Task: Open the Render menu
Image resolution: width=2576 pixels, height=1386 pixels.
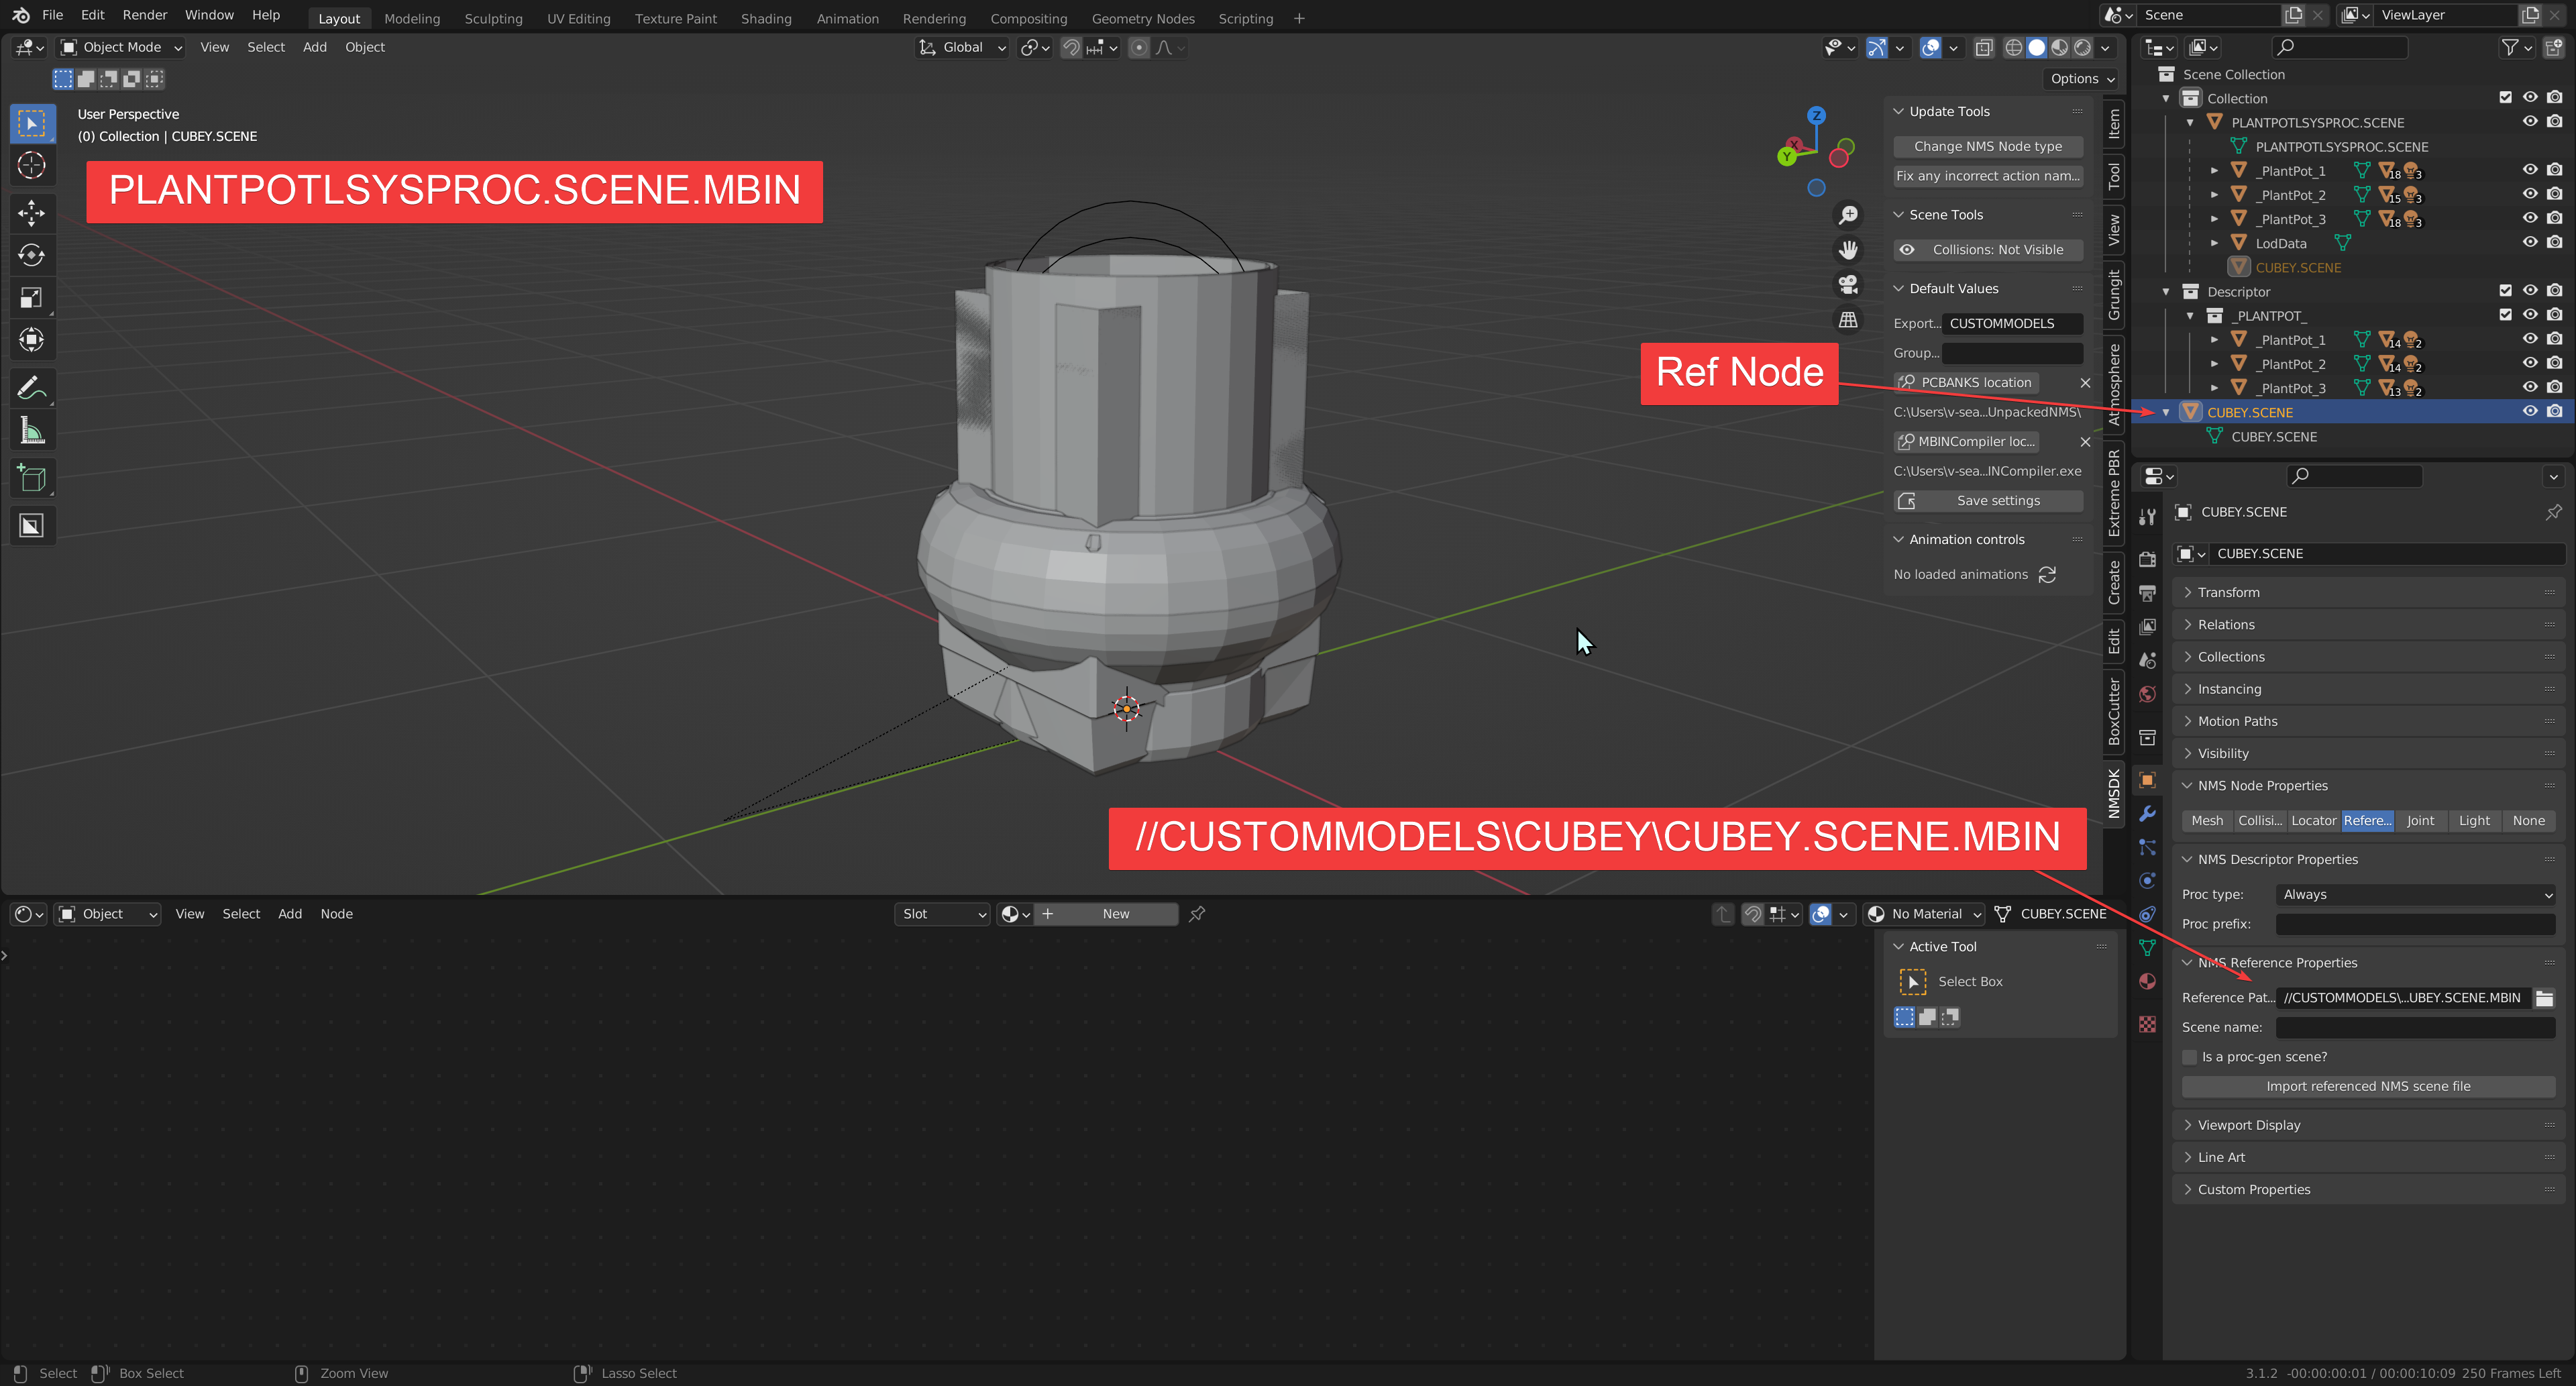Action: (144, 15)
